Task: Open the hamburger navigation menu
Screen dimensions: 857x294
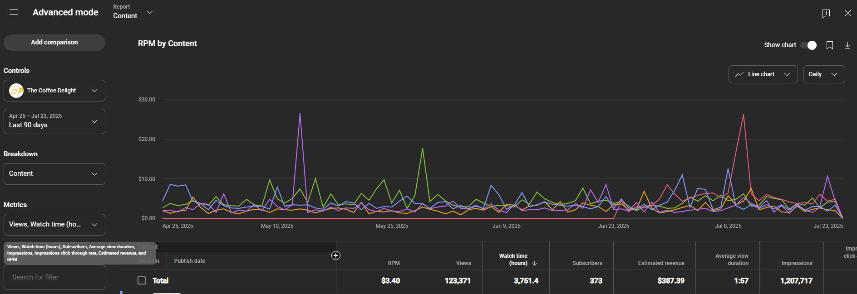Action: (14, 12)
